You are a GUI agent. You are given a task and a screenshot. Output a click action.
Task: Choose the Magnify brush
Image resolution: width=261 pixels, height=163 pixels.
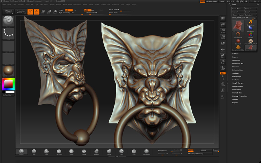[x=96, y=152]
